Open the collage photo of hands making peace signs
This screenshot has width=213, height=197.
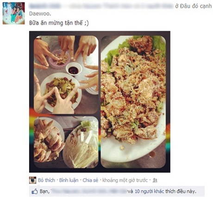tap(66, 75)
